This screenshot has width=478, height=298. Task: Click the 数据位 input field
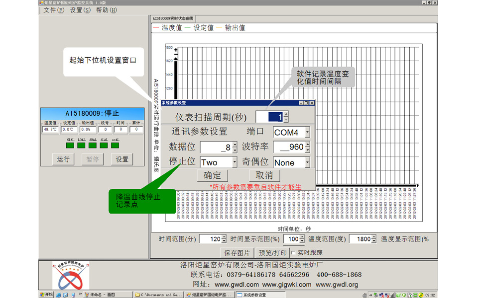pos(216,148)
